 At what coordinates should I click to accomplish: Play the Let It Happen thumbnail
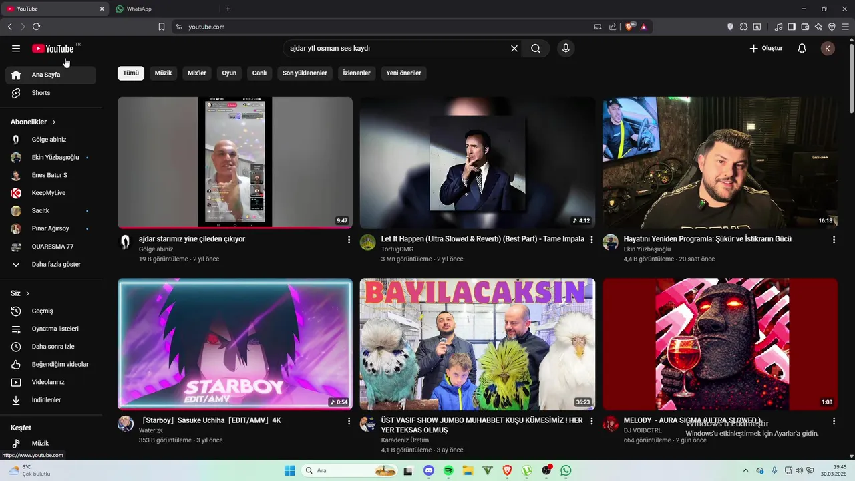478,162
